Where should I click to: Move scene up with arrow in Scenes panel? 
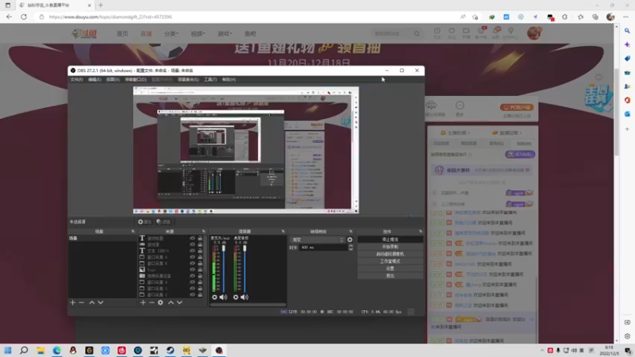92,302
